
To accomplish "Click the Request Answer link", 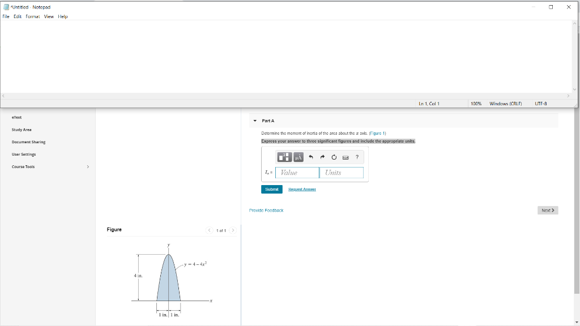I will tap(301, 189).
